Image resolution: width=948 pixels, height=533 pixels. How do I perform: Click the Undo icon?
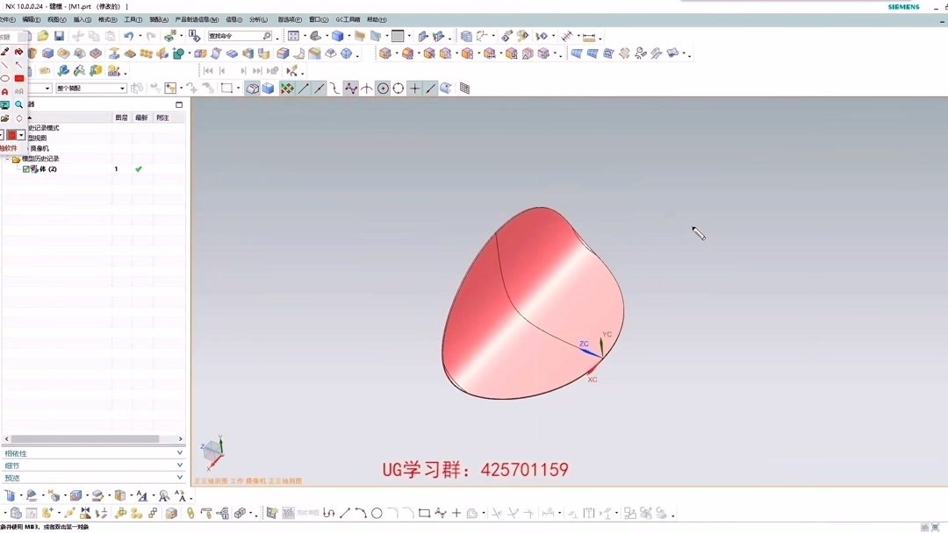coord(129,35)
